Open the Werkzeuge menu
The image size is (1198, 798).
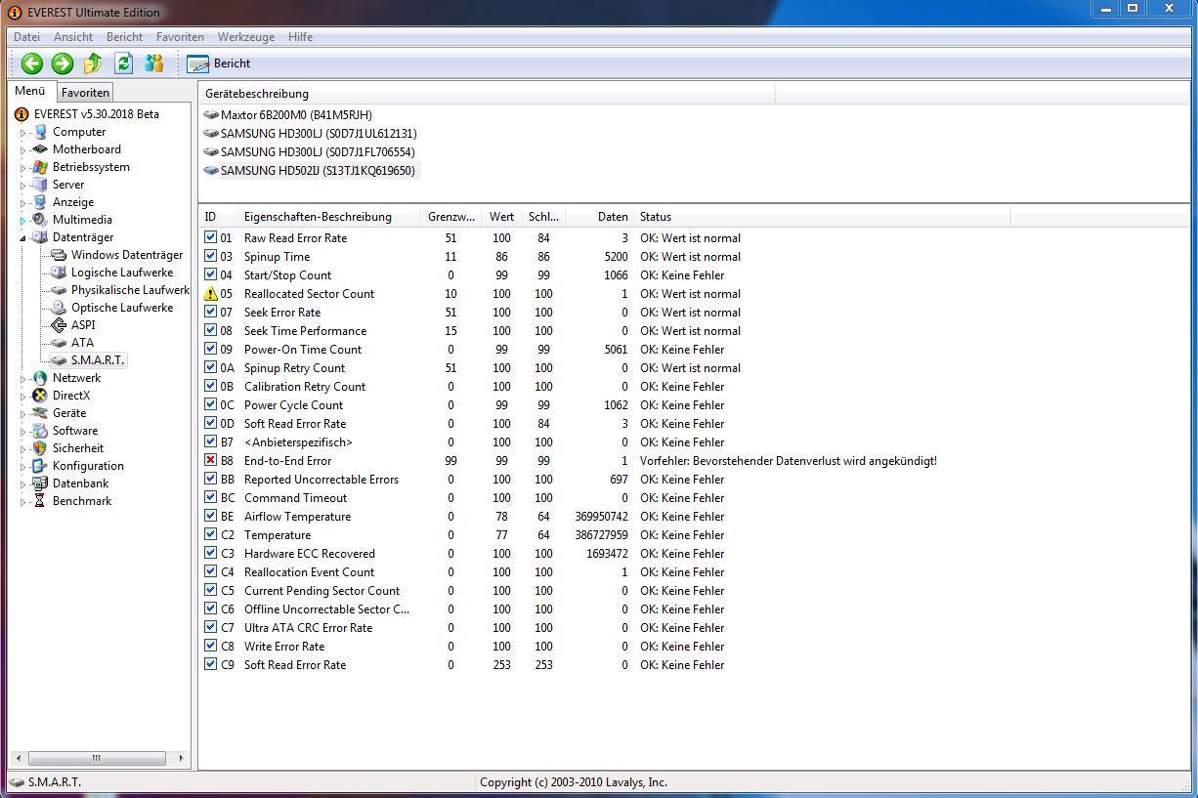coord(246,37)
